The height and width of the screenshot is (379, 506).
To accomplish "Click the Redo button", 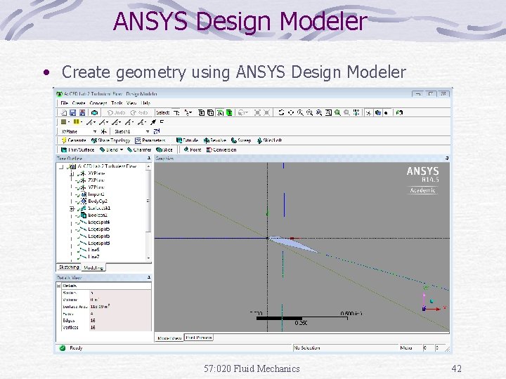I will 139,112.
